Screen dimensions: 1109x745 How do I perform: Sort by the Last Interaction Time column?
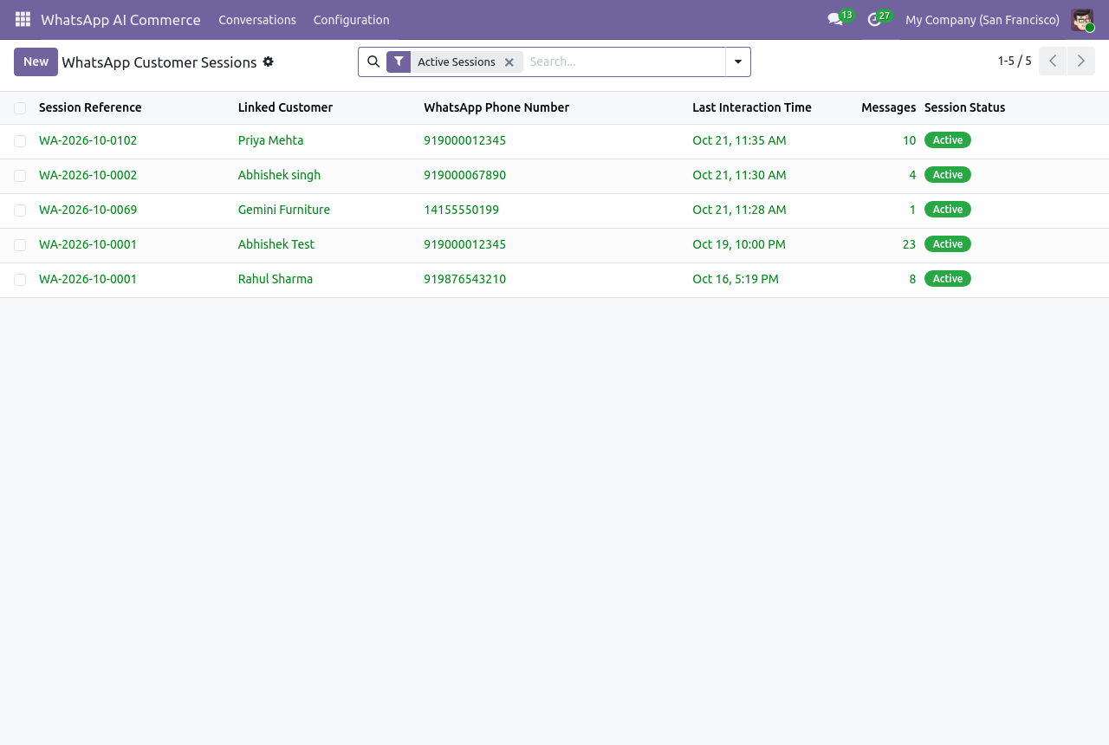752,107
